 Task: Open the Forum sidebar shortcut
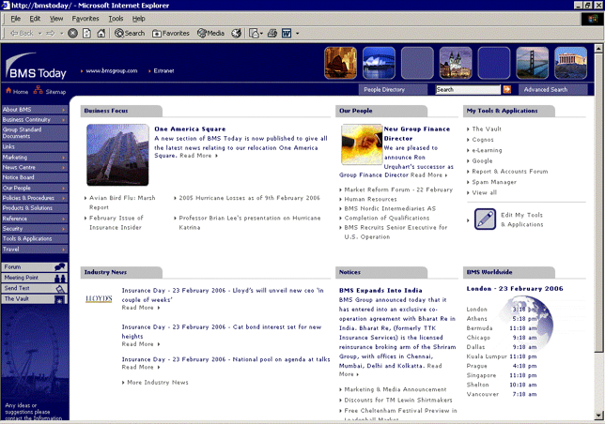(x=34, y=267)
